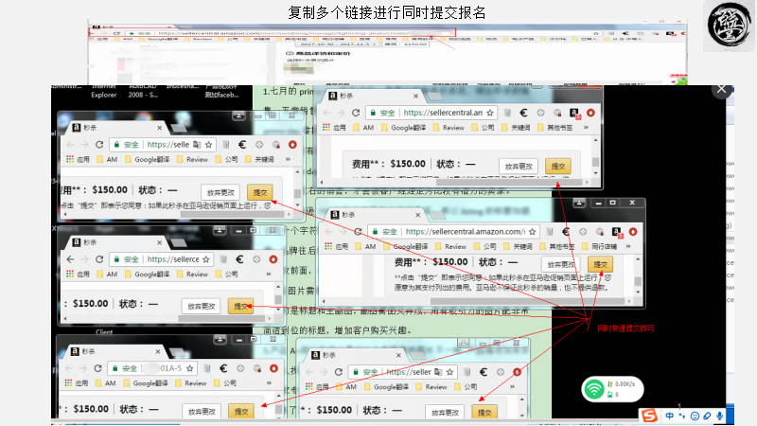
Task: Click the address bar of the sellercentral.amazon.com window
Action: pyautogui.click(x=453, y=231)
